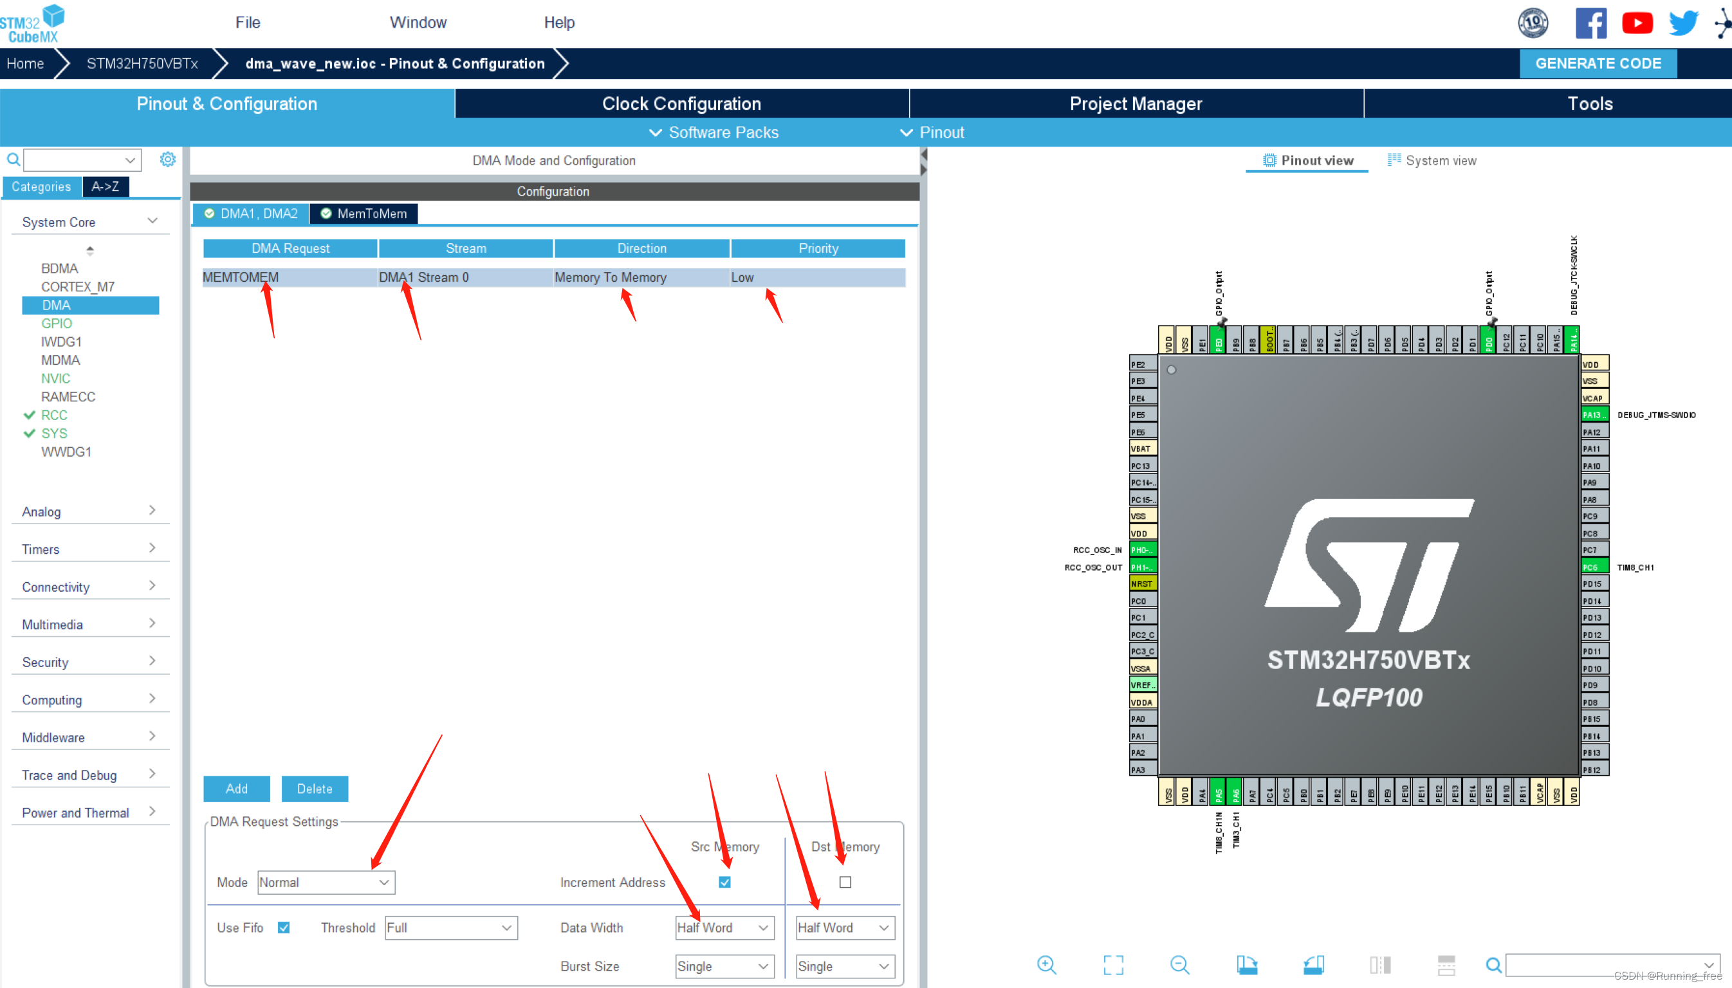
Task: Zoom in on the pinout chip view
Action: 1046,964
